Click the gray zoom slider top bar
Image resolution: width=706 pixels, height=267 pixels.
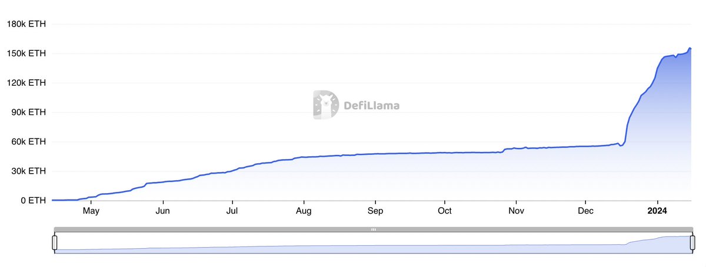(235, 229)
